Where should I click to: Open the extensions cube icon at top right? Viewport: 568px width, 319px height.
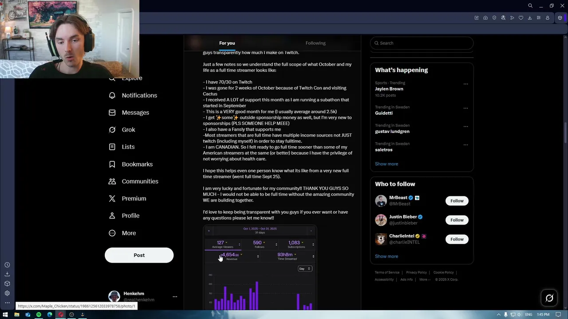(x=560, y=18)
